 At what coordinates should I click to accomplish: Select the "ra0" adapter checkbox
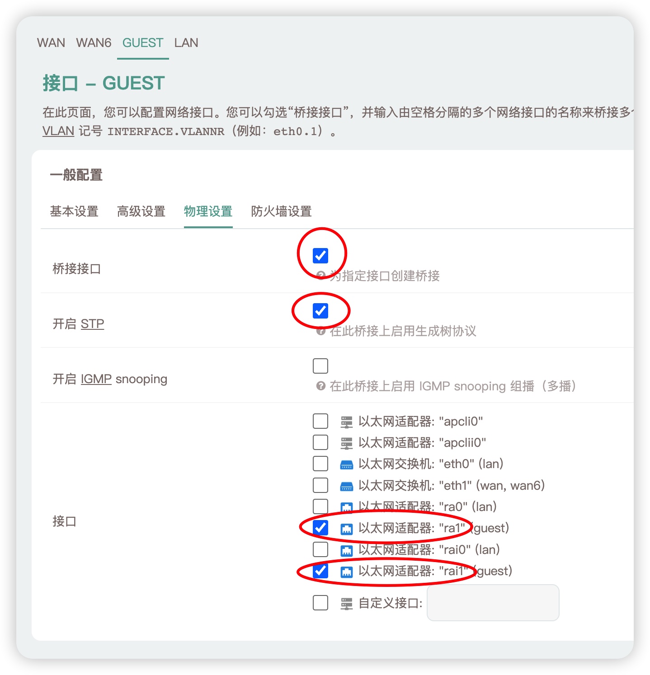[320, 507]
